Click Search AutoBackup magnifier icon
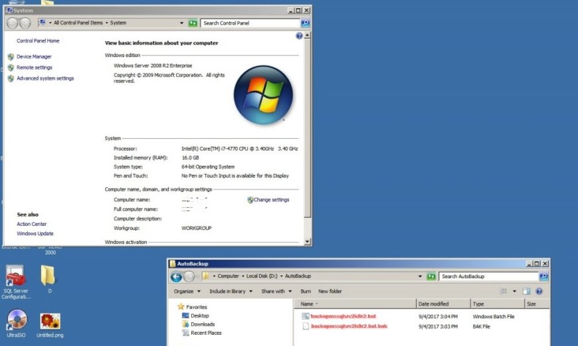Viewport: 578px width, 346px height. click(543, 276)
